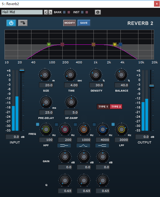Image resolution: width=160 pixels, height=197 pixels.
Task: Select reverb TYPE 1
Action: coord(103,107)
